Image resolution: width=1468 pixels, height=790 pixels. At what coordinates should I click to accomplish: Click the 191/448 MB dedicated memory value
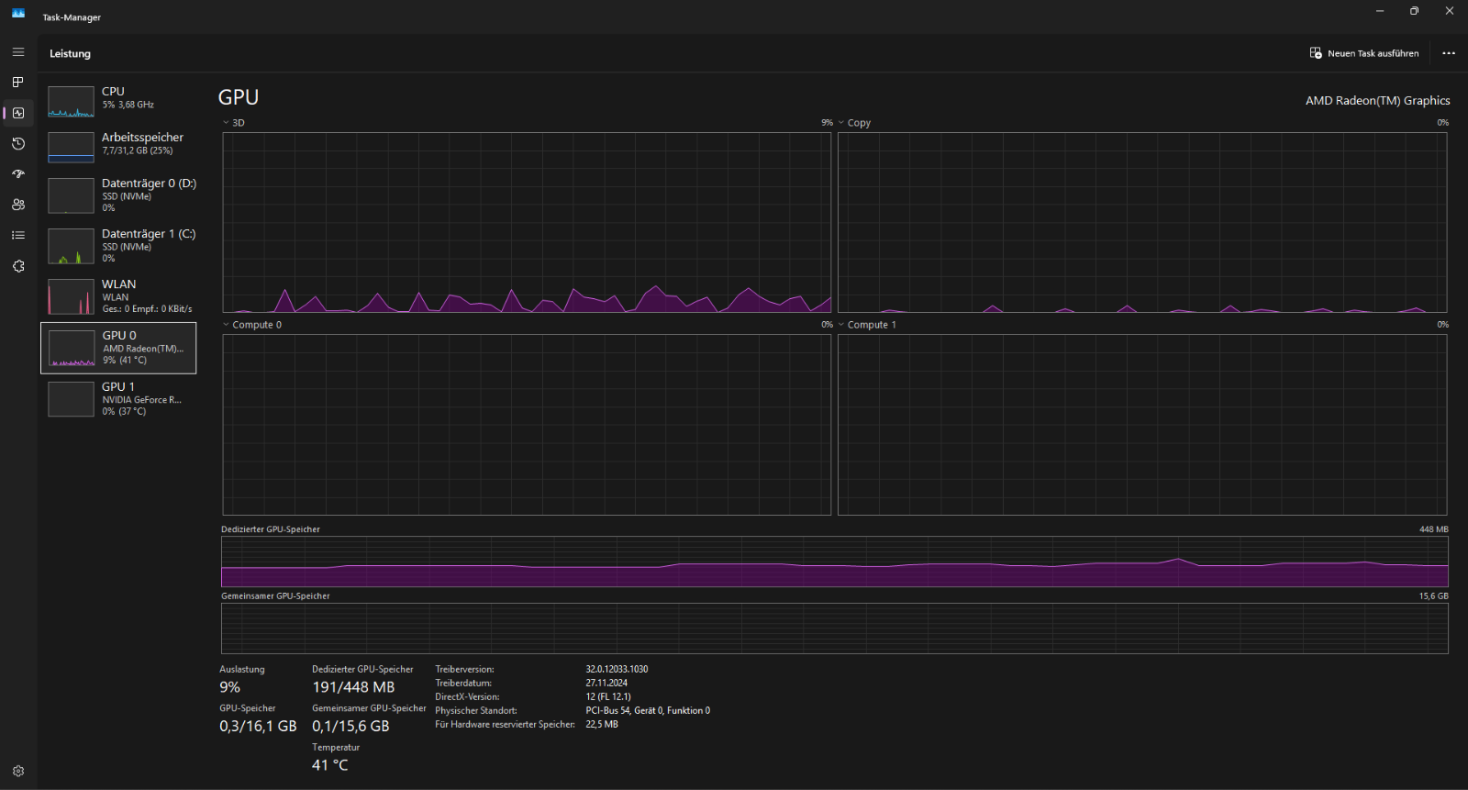pyautogui.click(x=353, y=687)
